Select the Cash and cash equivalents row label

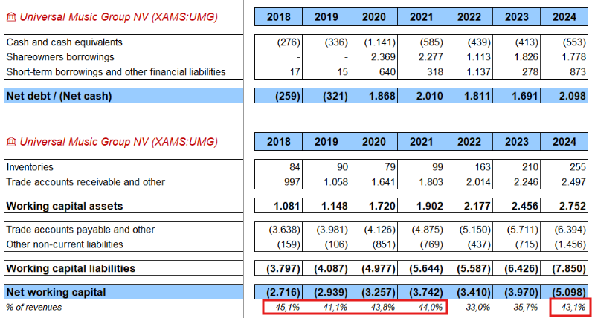click(x=64, y=42)
